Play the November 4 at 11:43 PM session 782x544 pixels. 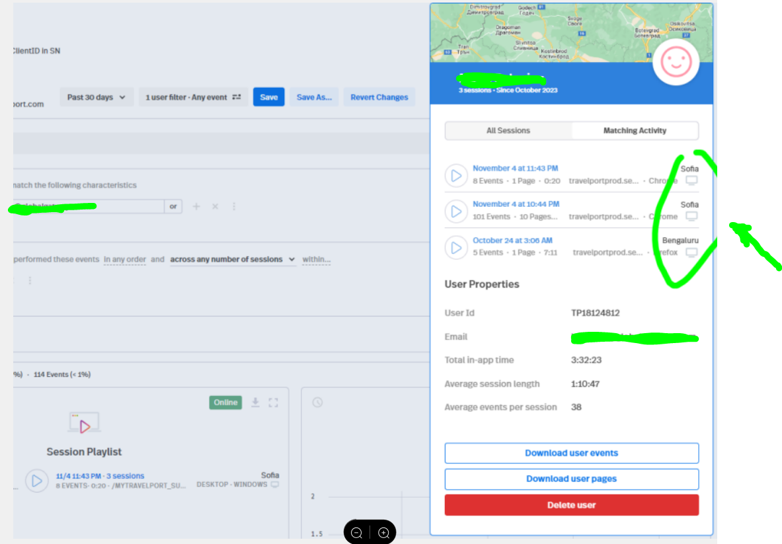[456, 175]
